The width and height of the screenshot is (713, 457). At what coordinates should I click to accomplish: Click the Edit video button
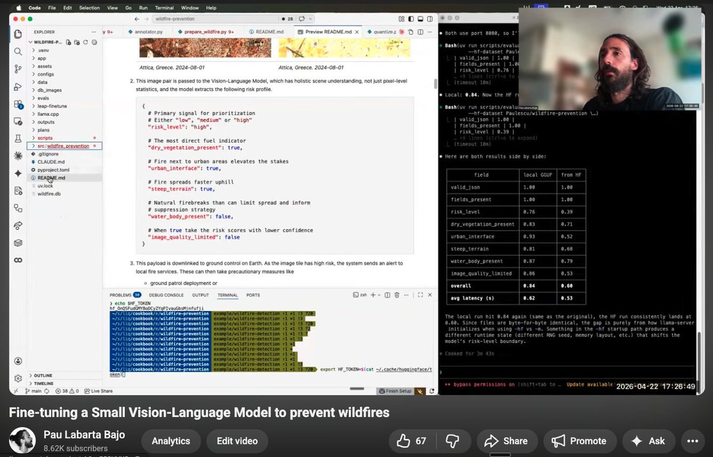(237, 441)
